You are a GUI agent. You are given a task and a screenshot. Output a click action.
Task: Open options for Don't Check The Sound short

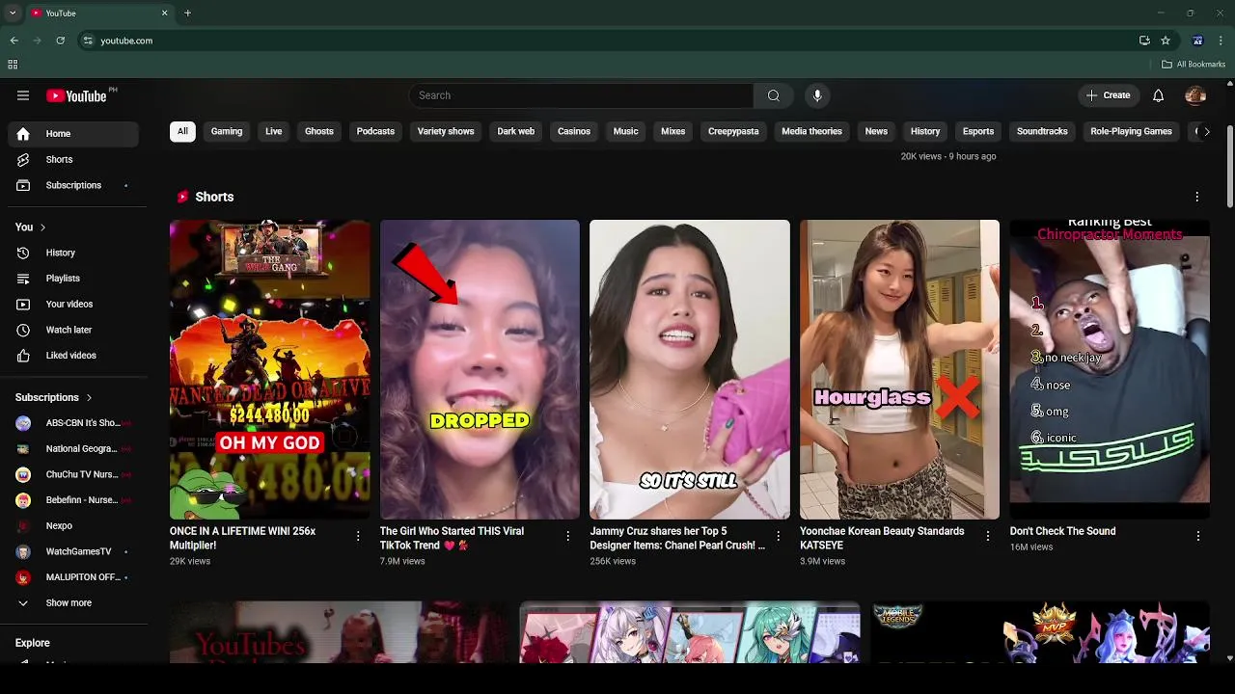[x=1198, y=536]
